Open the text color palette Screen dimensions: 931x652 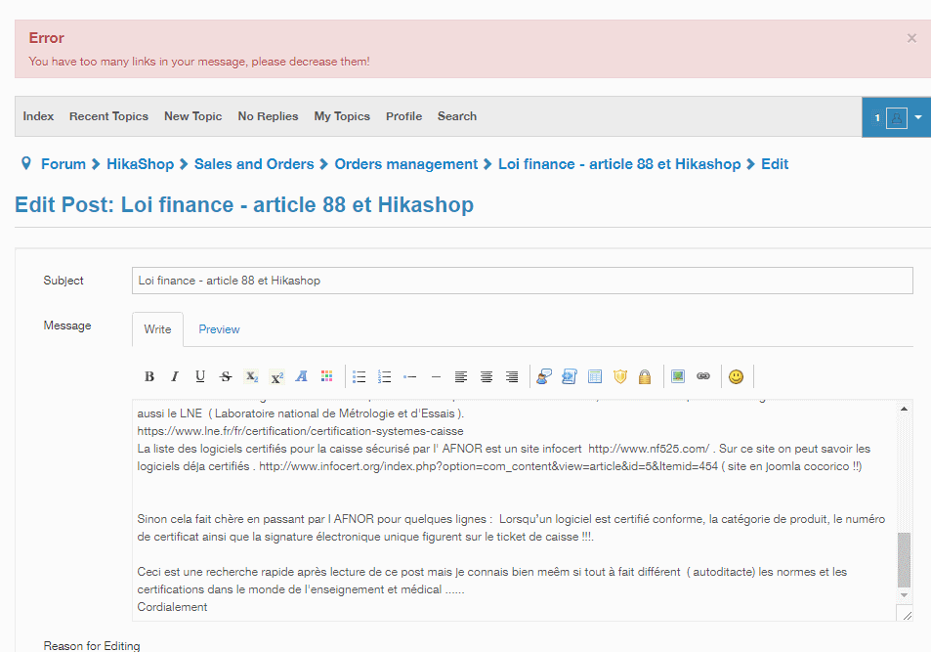327,376
